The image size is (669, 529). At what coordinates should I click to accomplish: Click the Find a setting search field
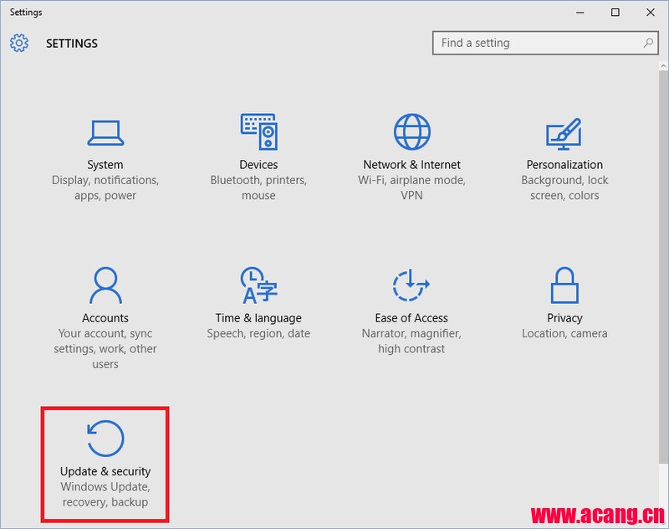545,43
